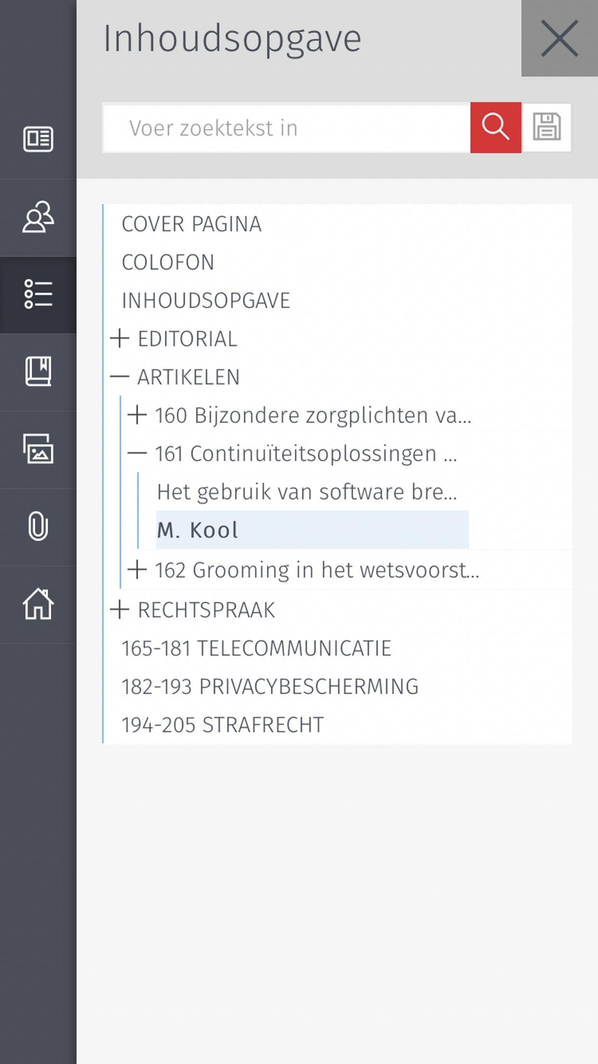The image size is (598, 1064).
Task: Expand item 162 Grooming in het wetsvoorstel
Action: pyautogui.click(x=137, y=570)
